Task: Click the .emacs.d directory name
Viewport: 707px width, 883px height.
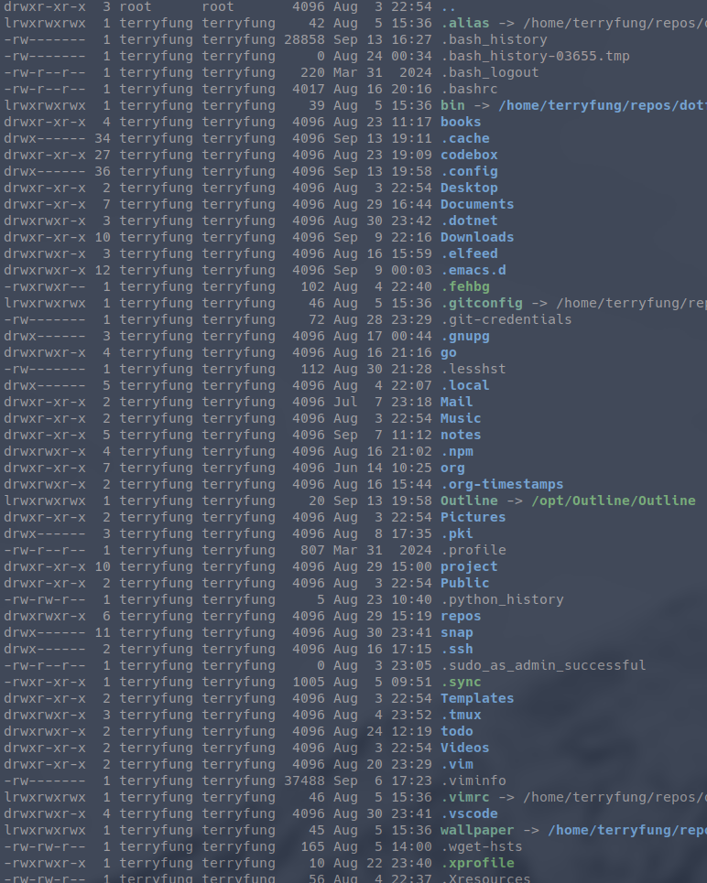Action: (x=473, y=270)
